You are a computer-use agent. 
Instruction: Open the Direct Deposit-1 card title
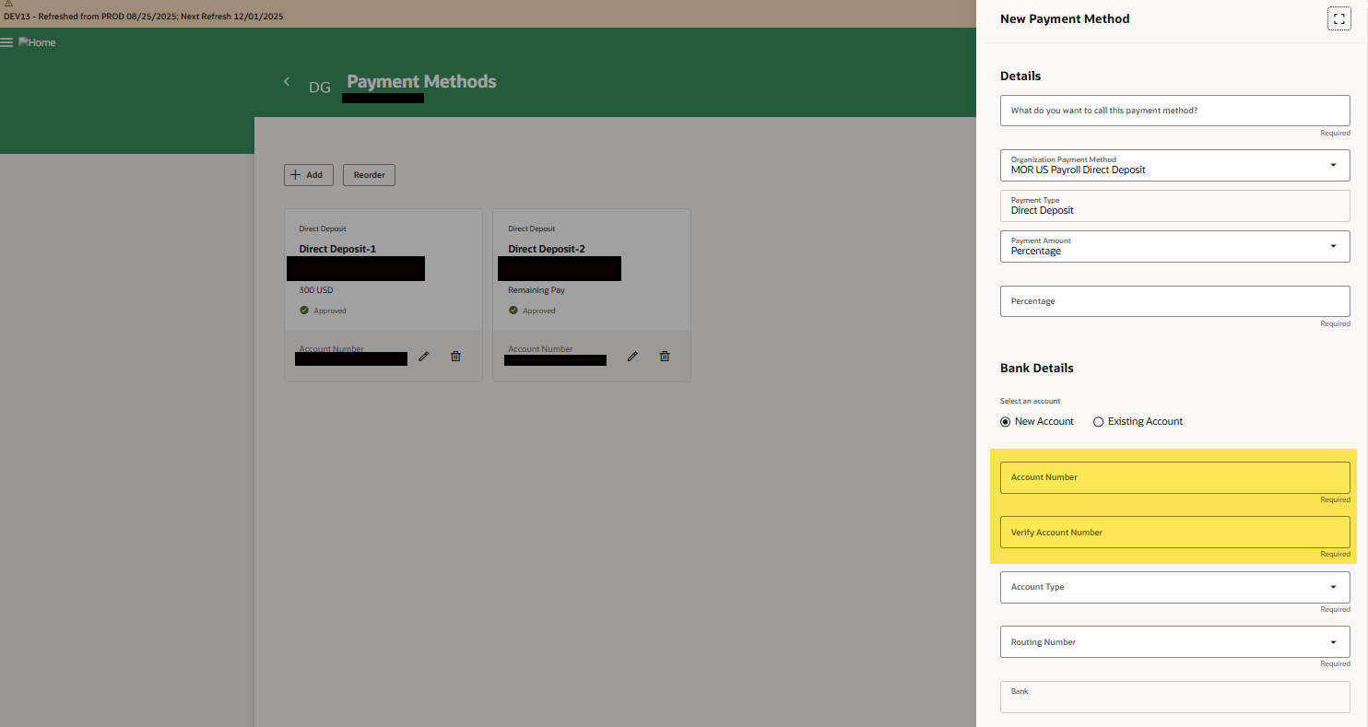(x=337, y=249)
